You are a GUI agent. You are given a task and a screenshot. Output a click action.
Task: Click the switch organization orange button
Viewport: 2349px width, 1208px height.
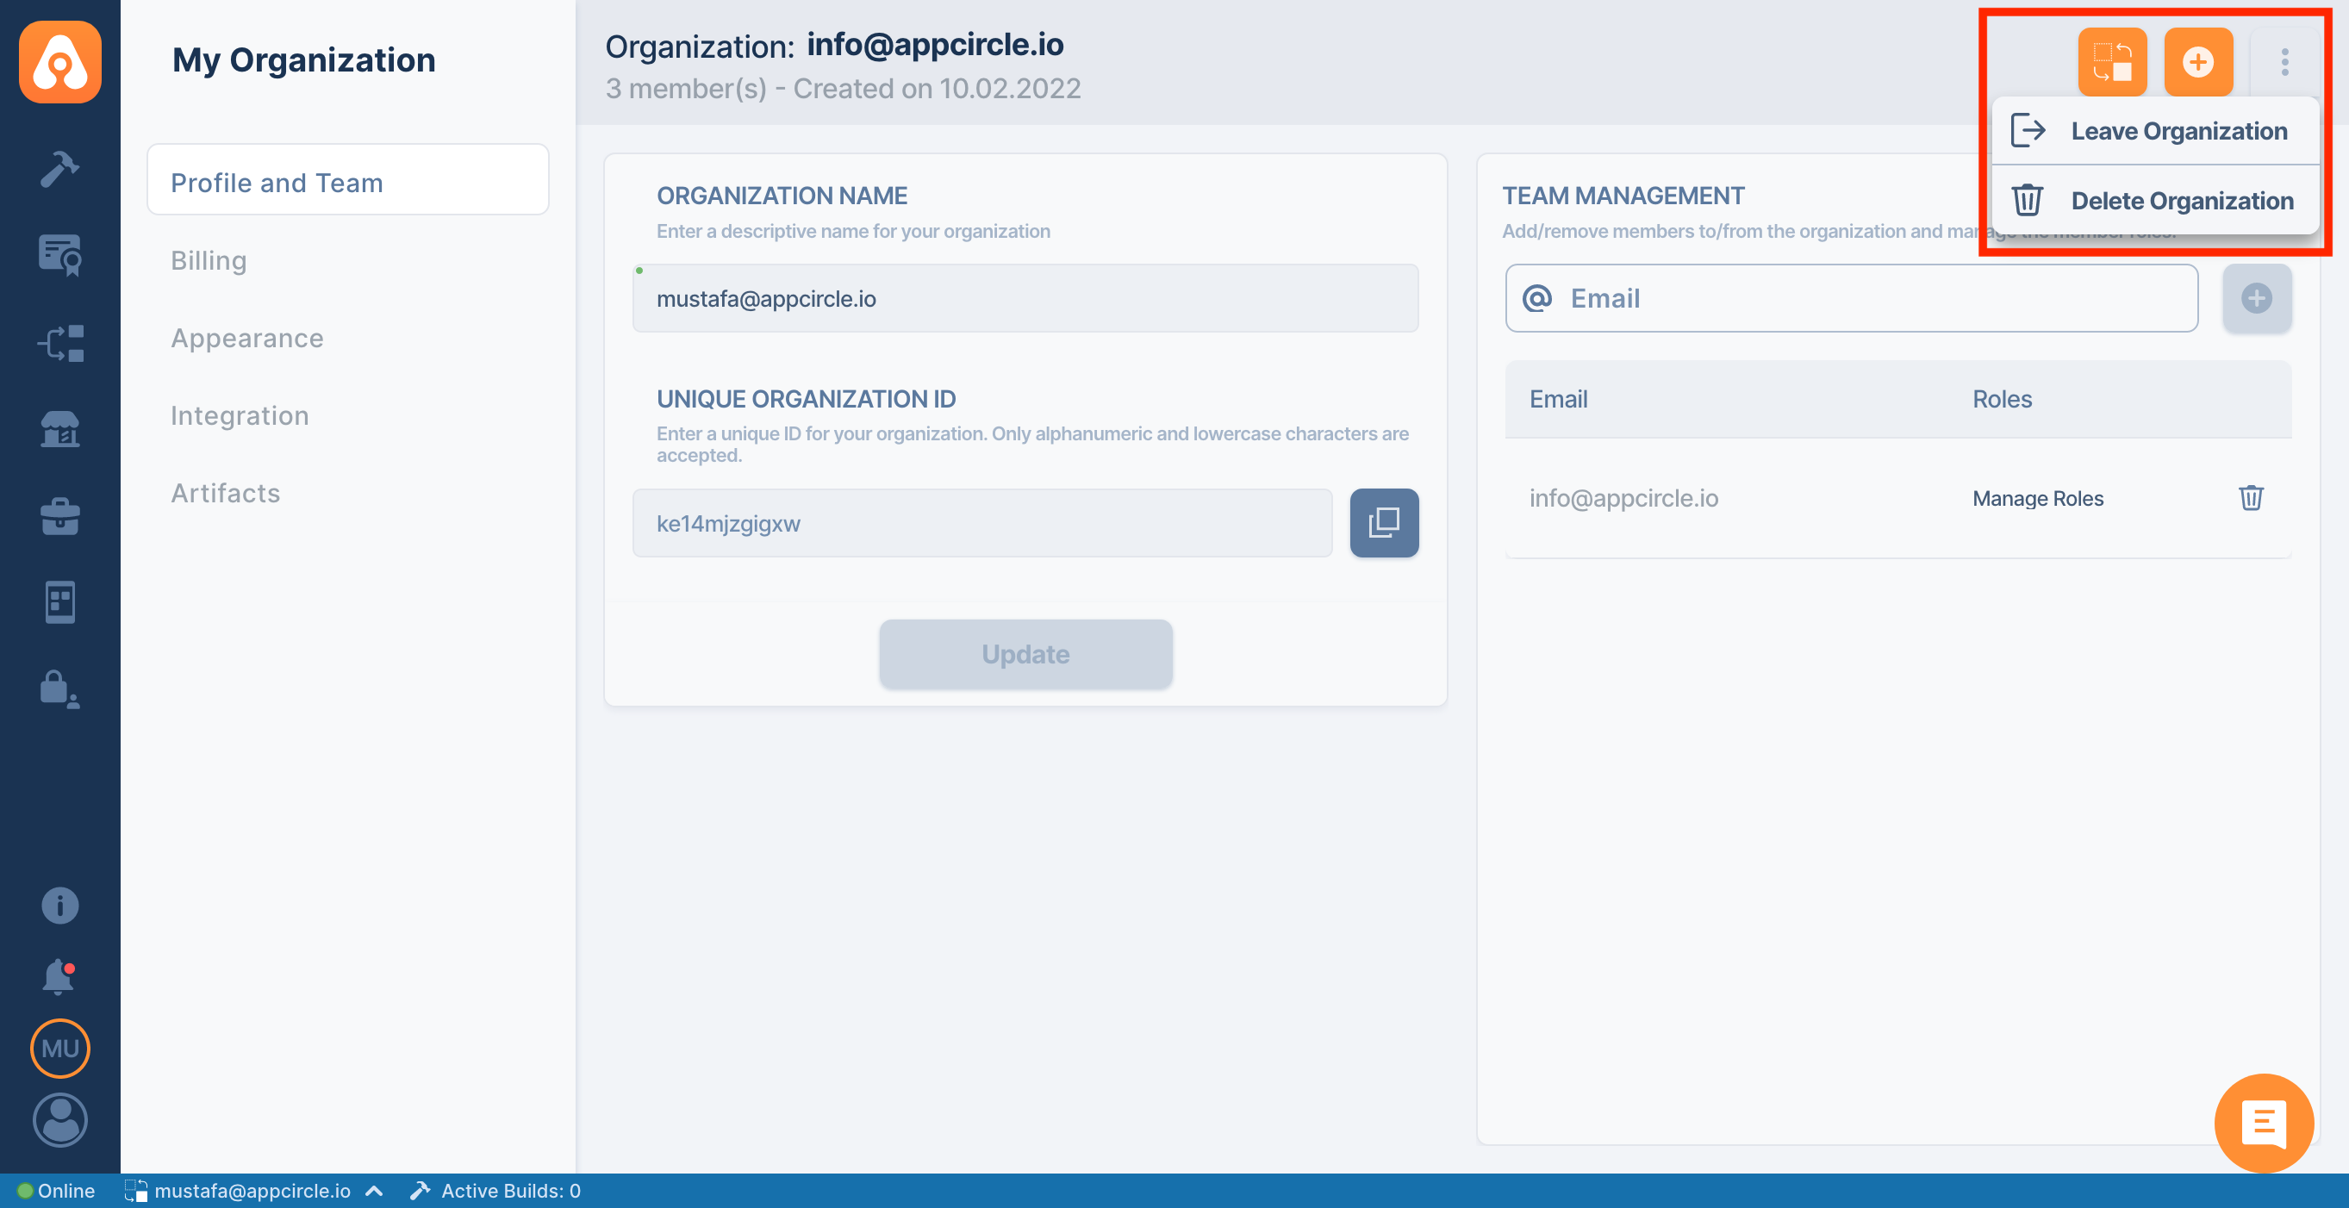[x=2112, y=62]
